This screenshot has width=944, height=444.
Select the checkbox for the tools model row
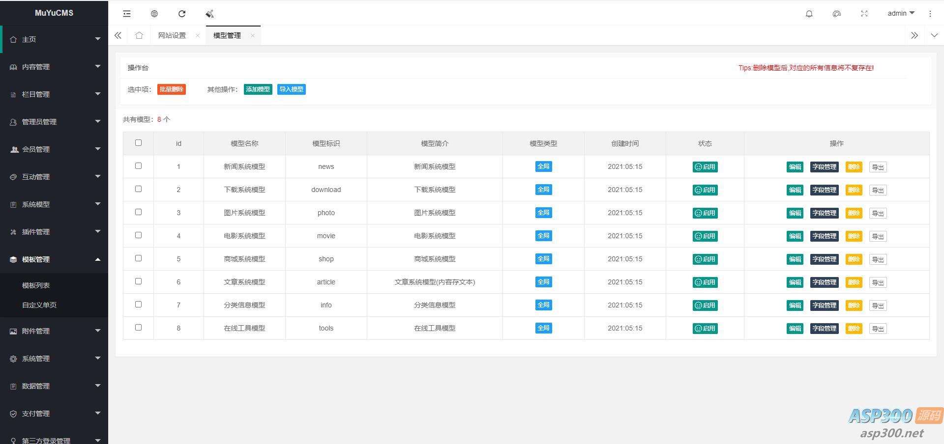(x=138, y=328)
